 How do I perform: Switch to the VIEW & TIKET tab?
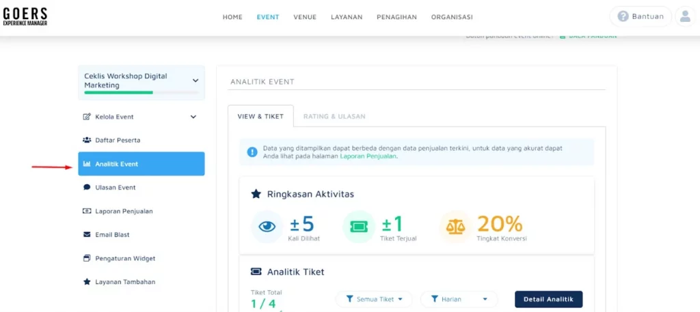pos(260,116)
